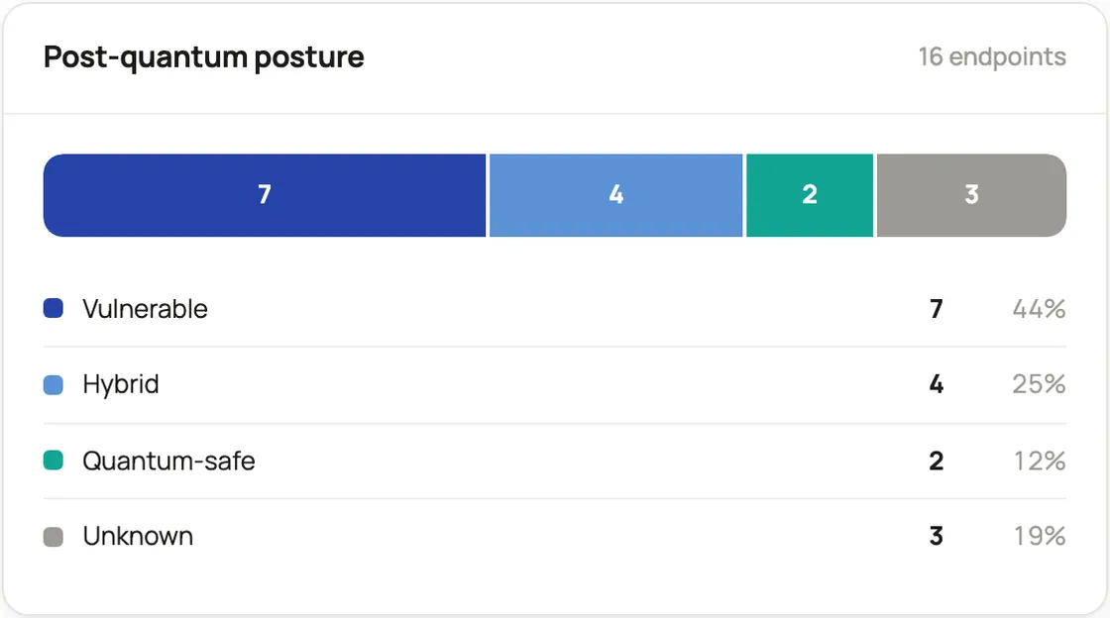Screen dimensions: 1110x618
Task: Select the Hybrid legend label
Action: point(120,384)
